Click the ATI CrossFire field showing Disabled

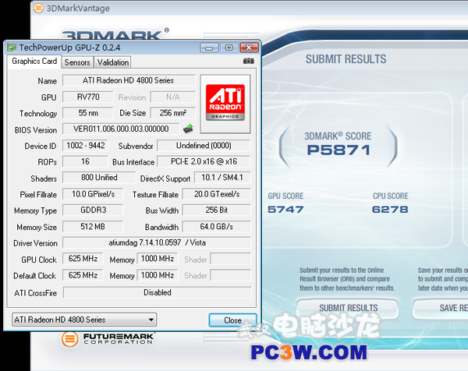pyautogui.click(x=158, y=292)
